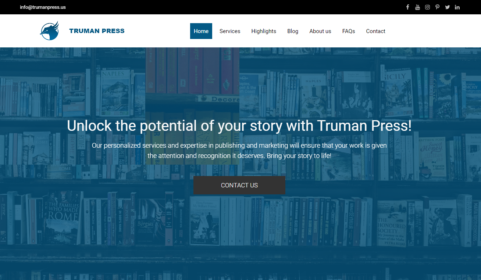Select the Home navigation tab

(201, 31)
